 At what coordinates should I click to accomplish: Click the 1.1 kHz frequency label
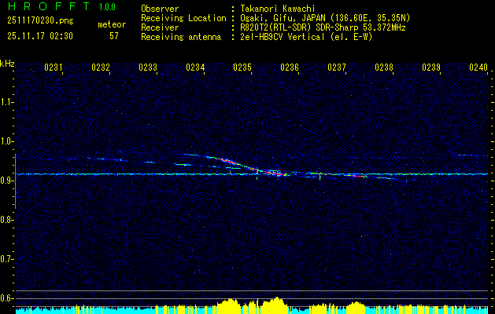pos(7,102)
